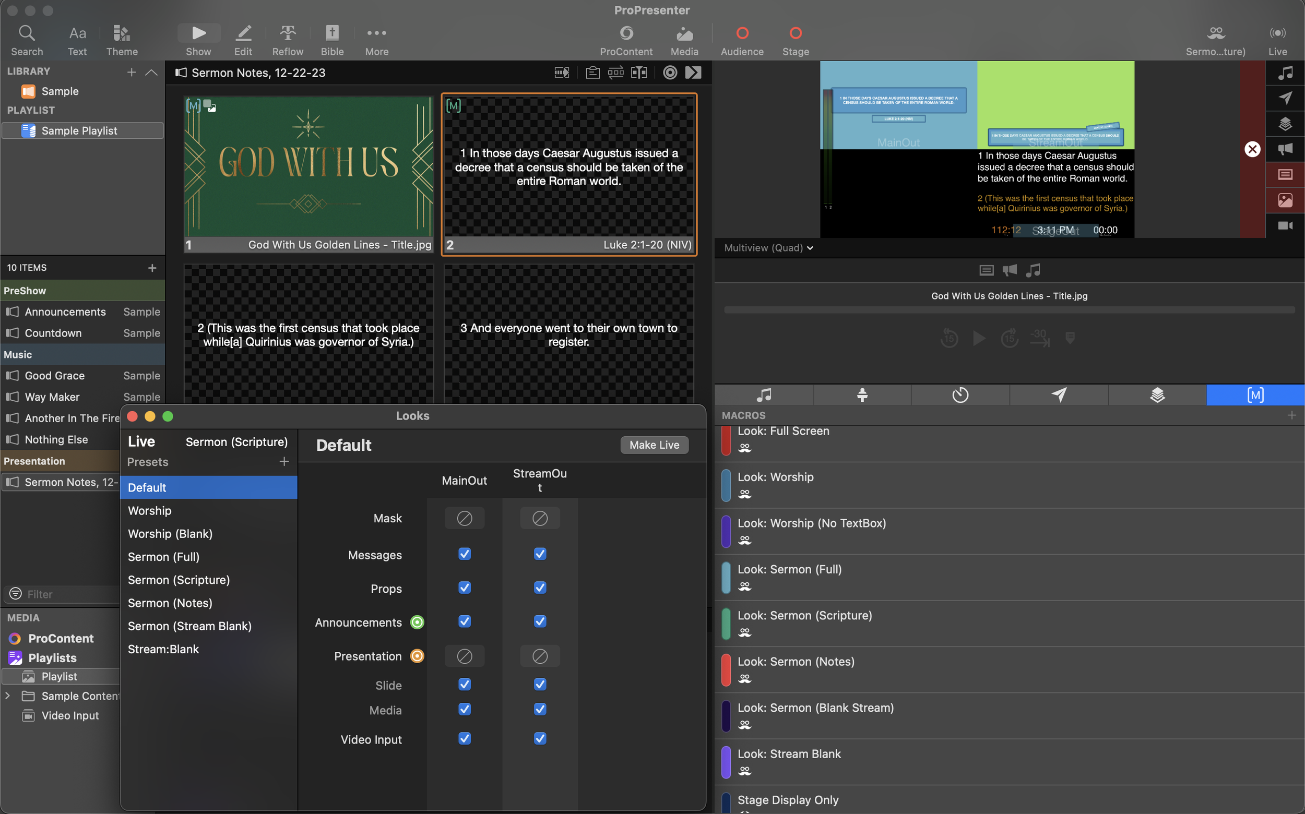This screenshot has width=1305, height=814.
Task: Toggle Props checkbox for StreamOut
Action: pos(540,588)
